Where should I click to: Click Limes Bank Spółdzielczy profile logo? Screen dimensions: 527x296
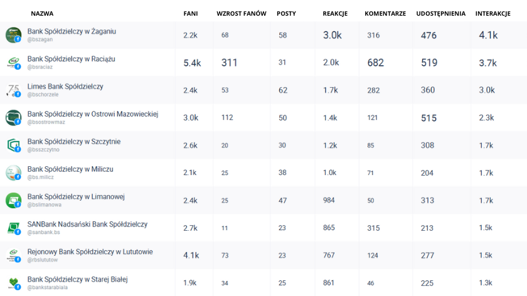[x=13, y=90]
